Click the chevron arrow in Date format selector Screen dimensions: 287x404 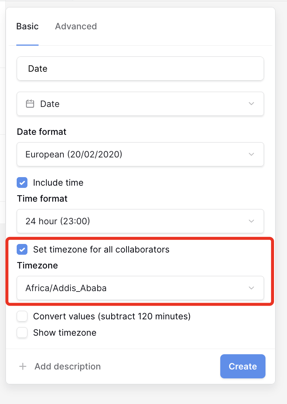(x=251, y=154)
